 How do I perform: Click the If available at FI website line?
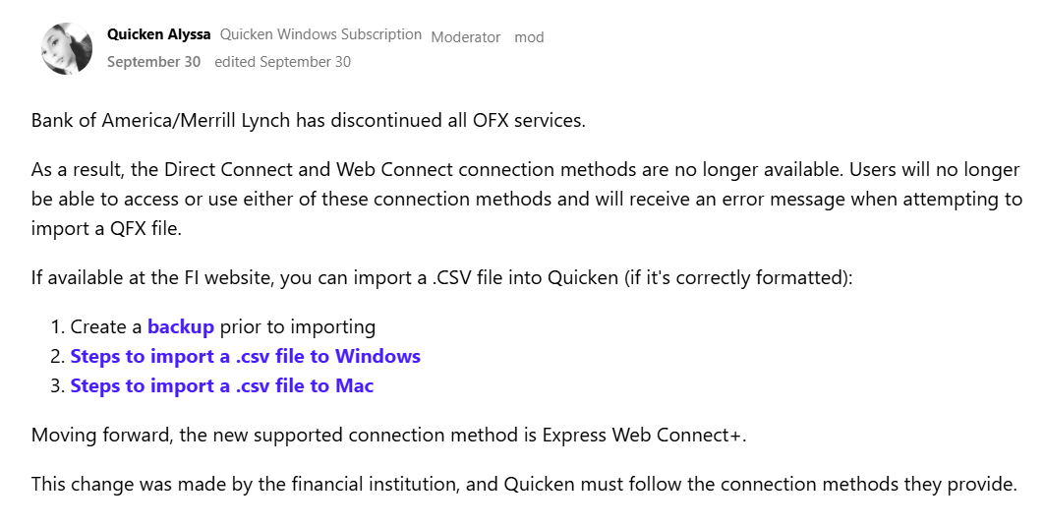click(441, 277)
